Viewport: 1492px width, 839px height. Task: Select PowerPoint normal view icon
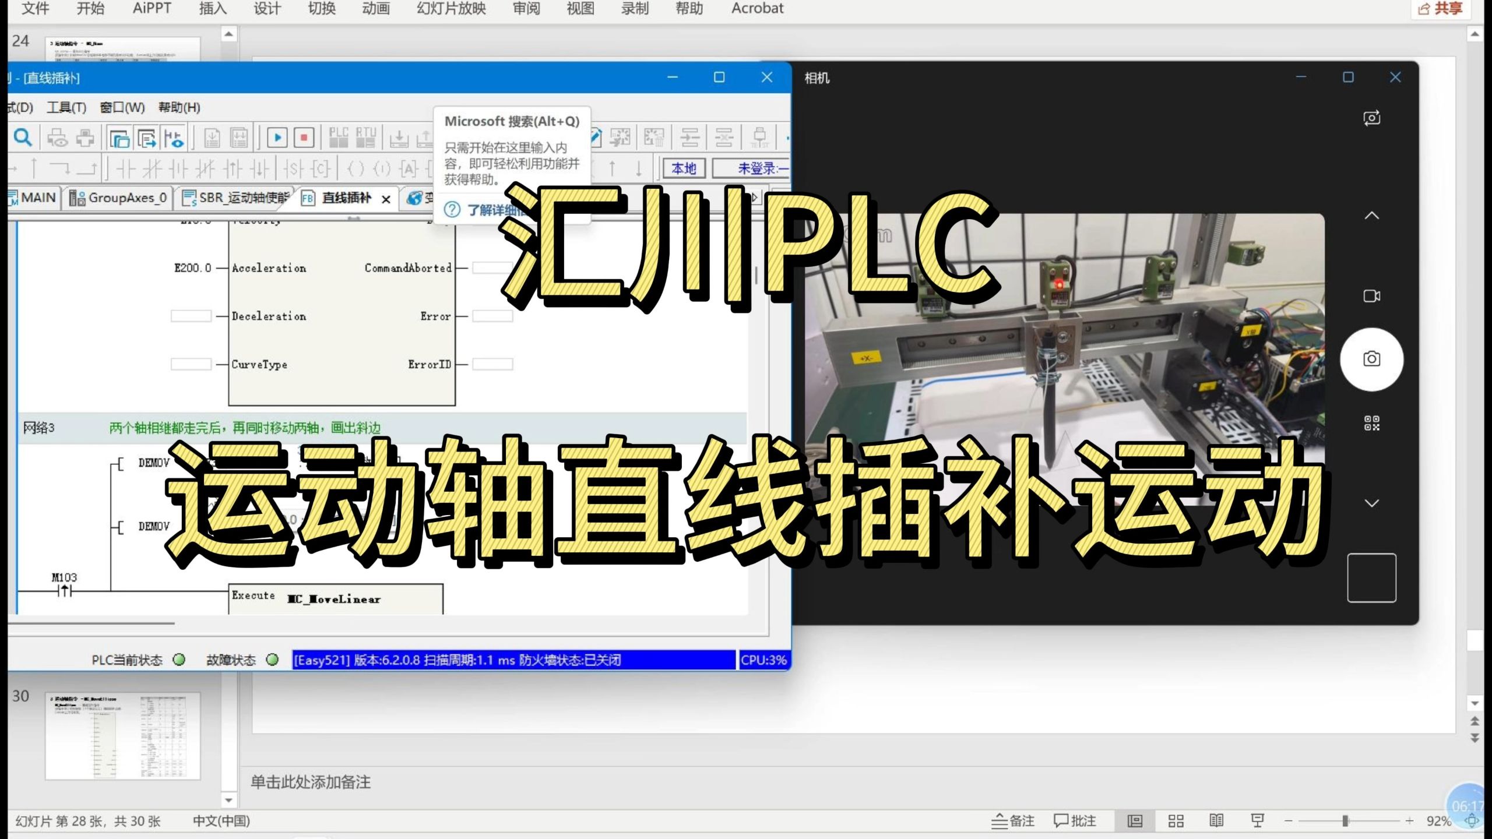[x=1135, y=821]
